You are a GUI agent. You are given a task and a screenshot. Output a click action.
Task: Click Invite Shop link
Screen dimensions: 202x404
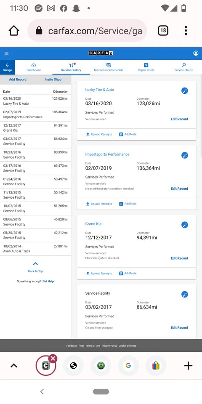(x=53, y=80)
